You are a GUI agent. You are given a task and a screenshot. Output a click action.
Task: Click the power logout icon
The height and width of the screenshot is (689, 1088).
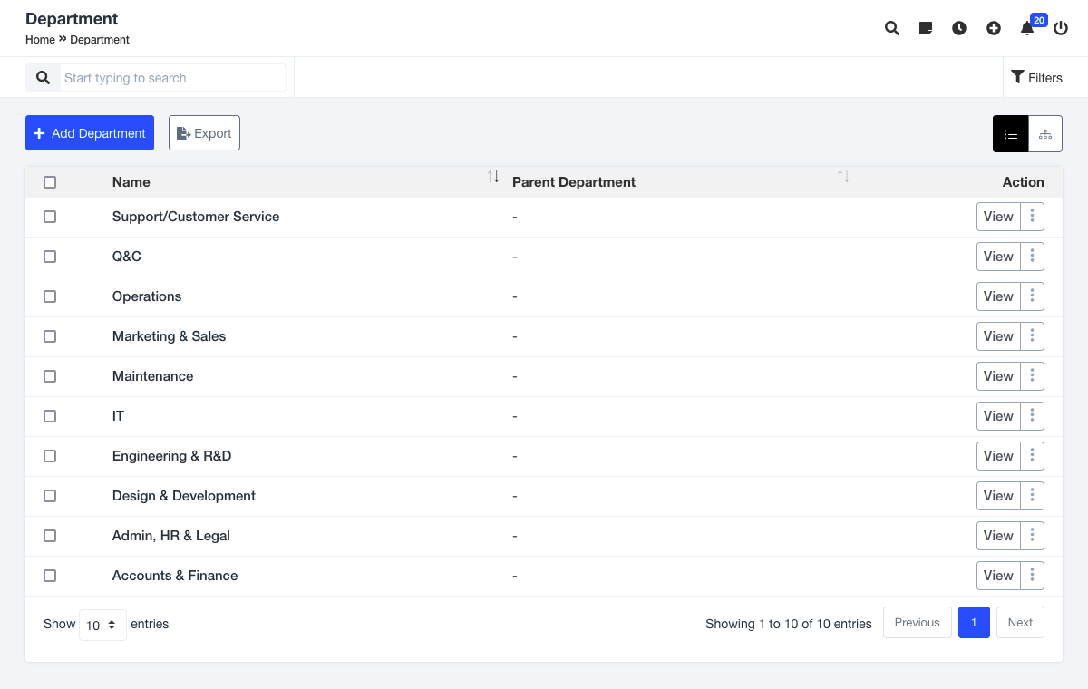tap(1061, 28)
